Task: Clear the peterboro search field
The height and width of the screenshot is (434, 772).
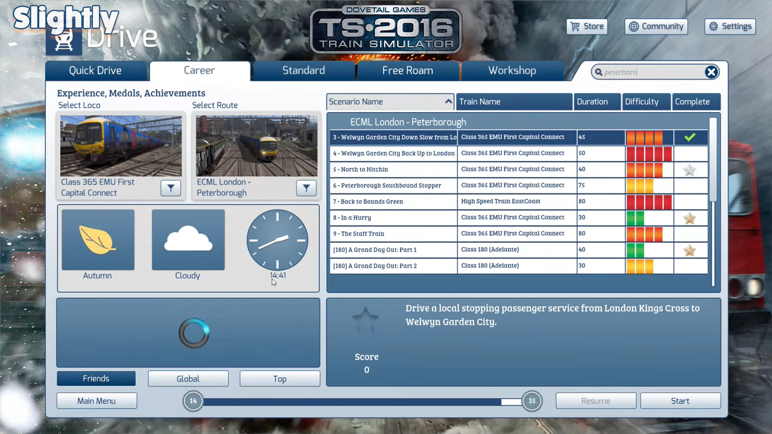Action: tap(711, 72)
